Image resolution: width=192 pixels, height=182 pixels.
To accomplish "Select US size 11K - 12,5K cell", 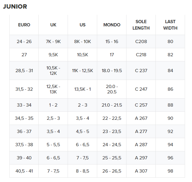I will coord(82,71).
